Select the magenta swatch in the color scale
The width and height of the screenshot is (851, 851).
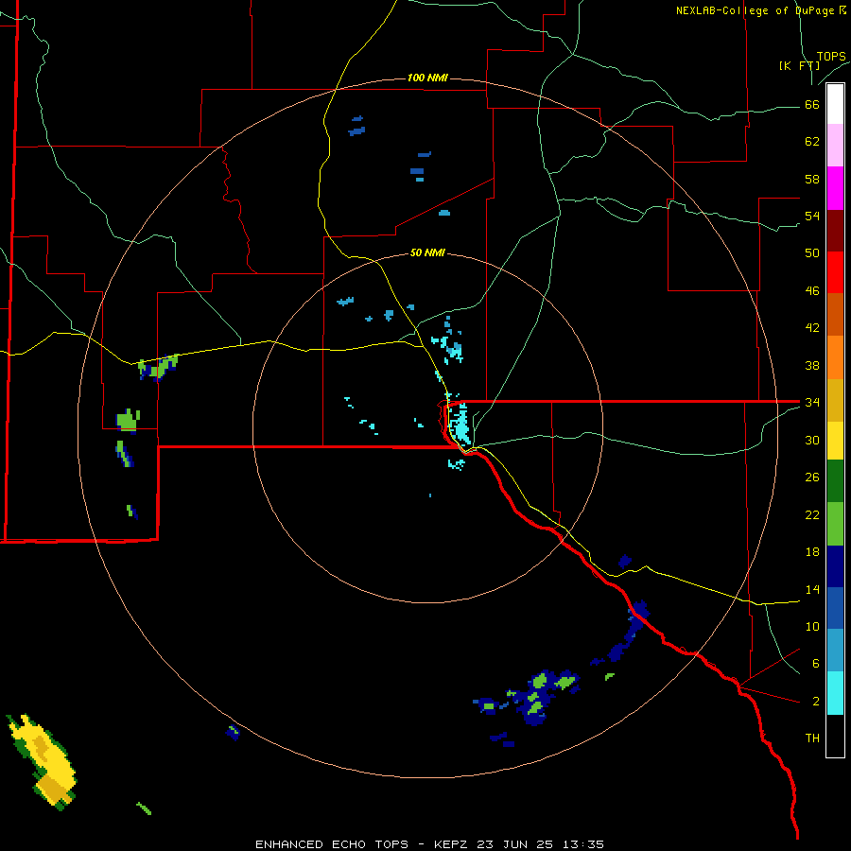click(x=835, y=188)
